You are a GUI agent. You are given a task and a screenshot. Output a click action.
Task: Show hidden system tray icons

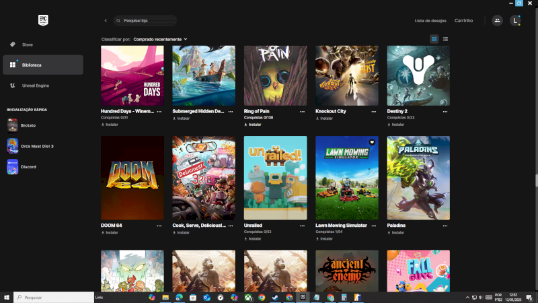467,298
